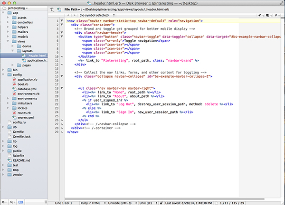Click the Gemfile document icon
This screenshot has height=205, width=285.
[9, 131]
